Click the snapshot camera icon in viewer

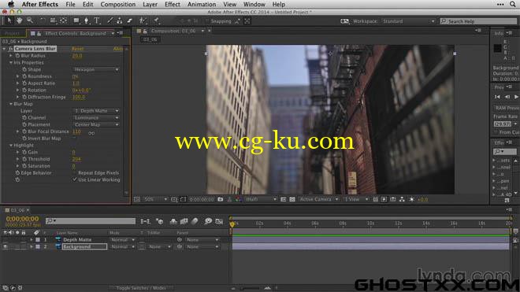click(x=220, y=199)
